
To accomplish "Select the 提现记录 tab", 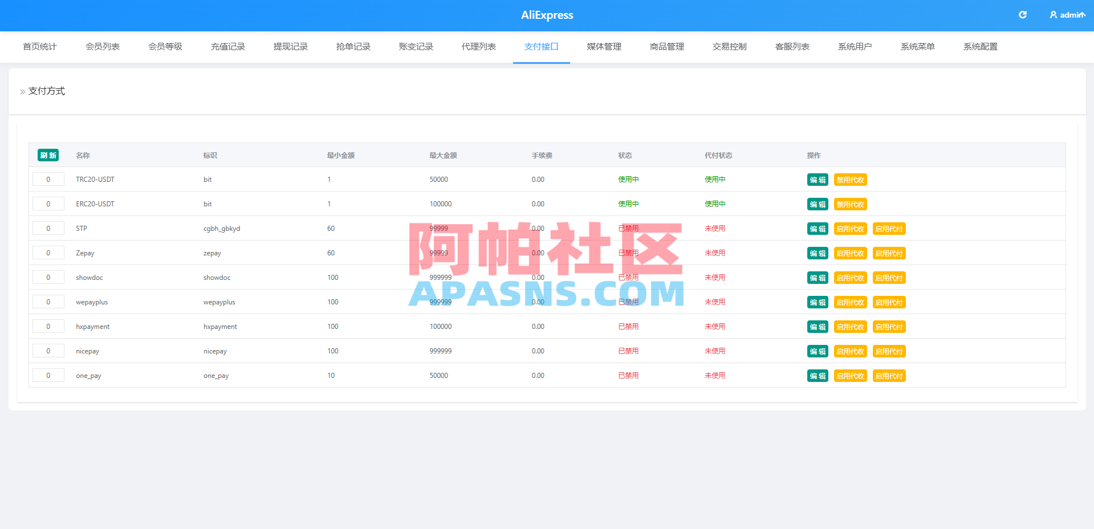I will pos(291,47).
